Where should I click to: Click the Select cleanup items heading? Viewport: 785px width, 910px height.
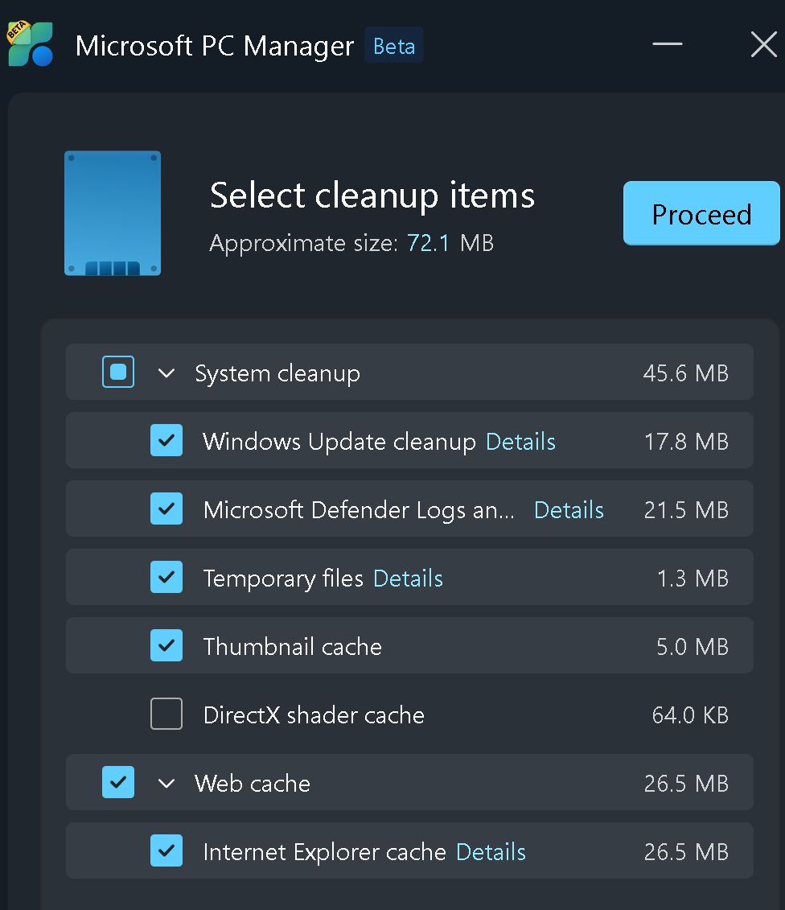(x=372, y=195)
